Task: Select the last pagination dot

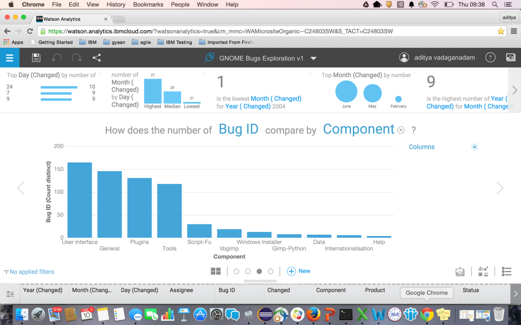Action: 271,271
